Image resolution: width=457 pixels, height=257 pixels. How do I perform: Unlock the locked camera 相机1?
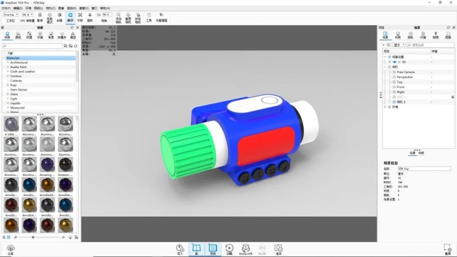click(x=452, y=97)
